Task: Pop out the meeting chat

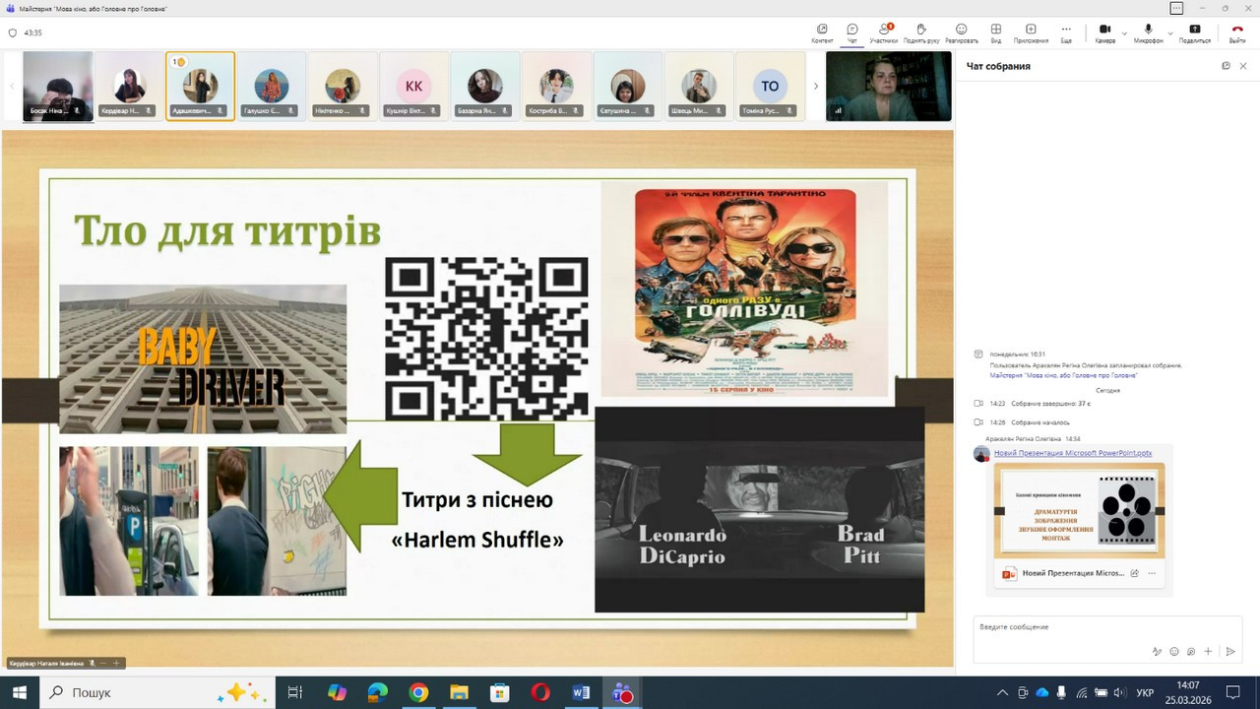Action: [1226, 66]
